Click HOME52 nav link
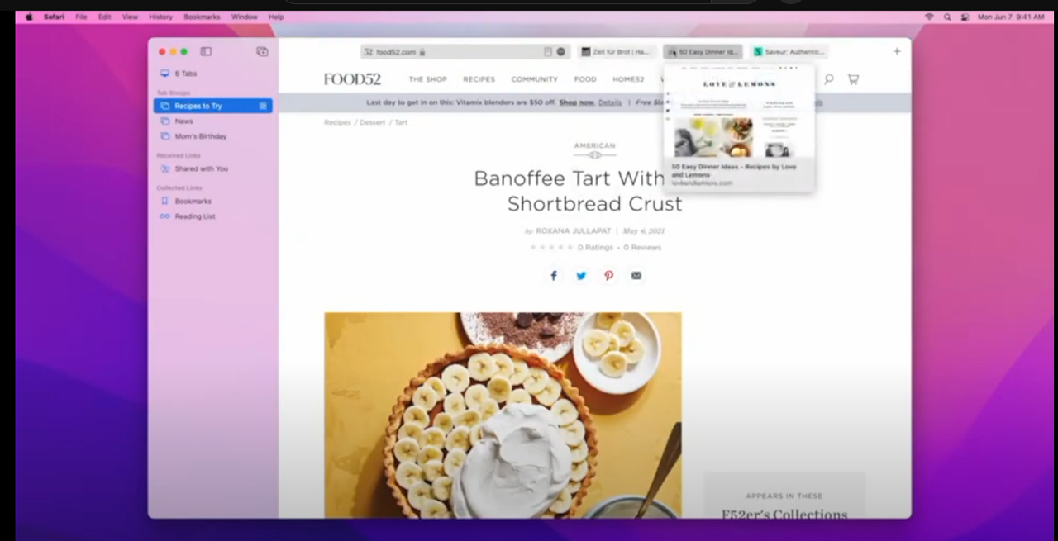This screenshot has width=1058, height=541. pyautogui.click(x=628, y=79)
